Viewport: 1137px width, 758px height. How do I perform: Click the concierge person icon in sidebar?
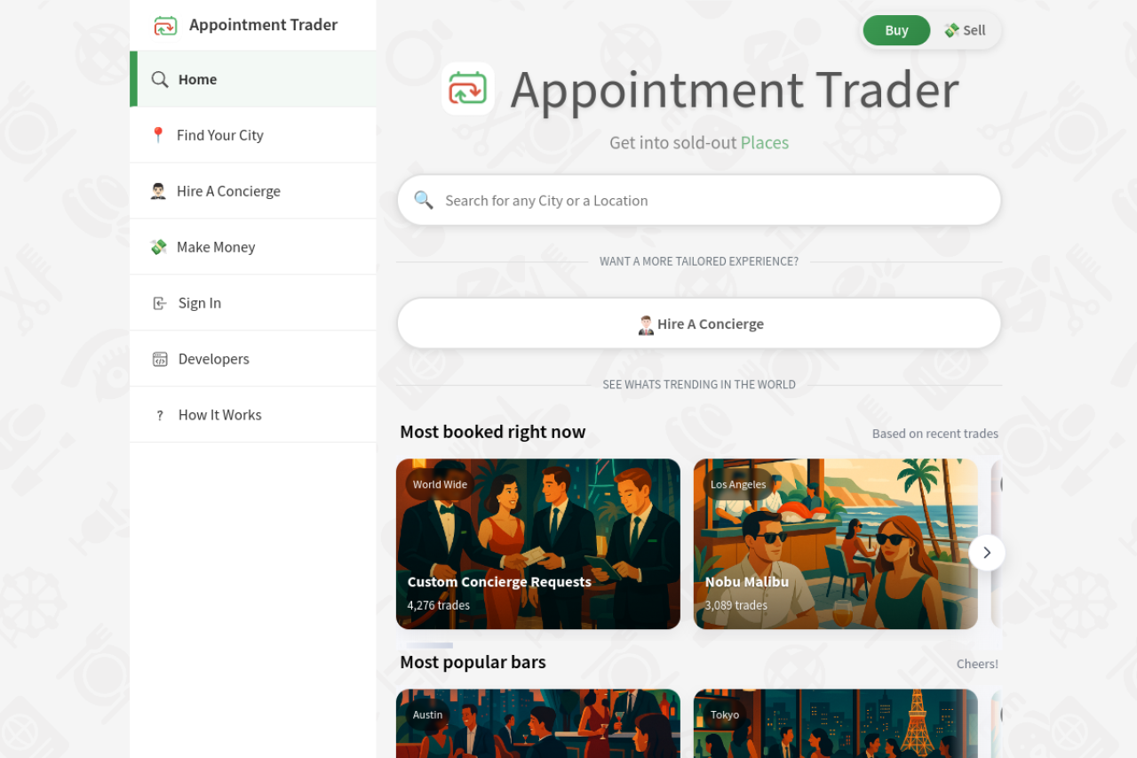tap(158, 191)
